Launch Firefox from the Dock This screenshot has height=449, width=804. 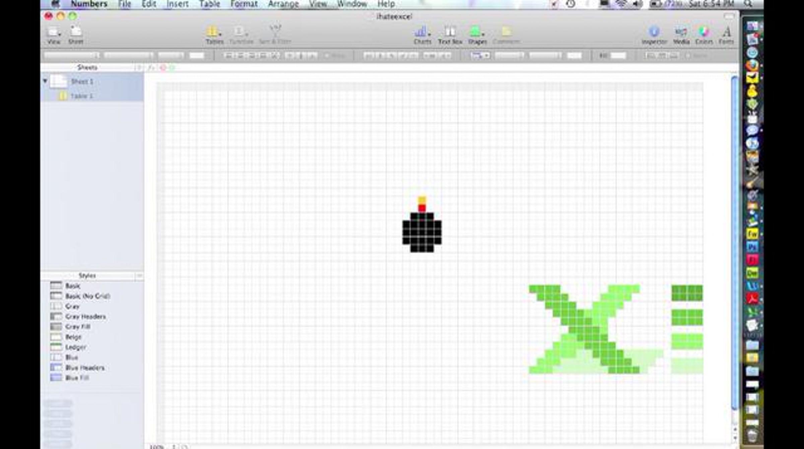pyautogui.click(x=752, y=65)
